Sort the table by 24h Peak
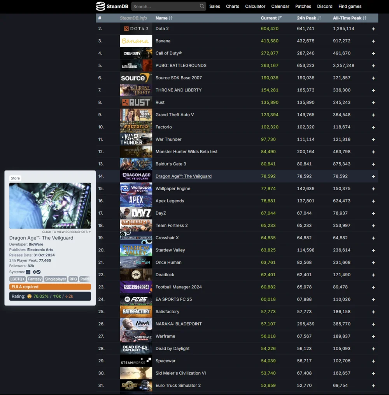This screenshot has height=395, width=389. click(309, 18)
